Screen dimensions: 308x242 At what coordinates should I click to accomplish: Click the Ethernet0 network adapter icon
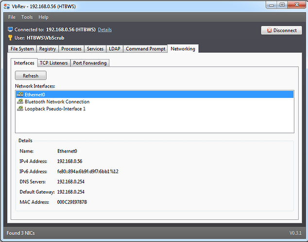(x=20, y=94)
